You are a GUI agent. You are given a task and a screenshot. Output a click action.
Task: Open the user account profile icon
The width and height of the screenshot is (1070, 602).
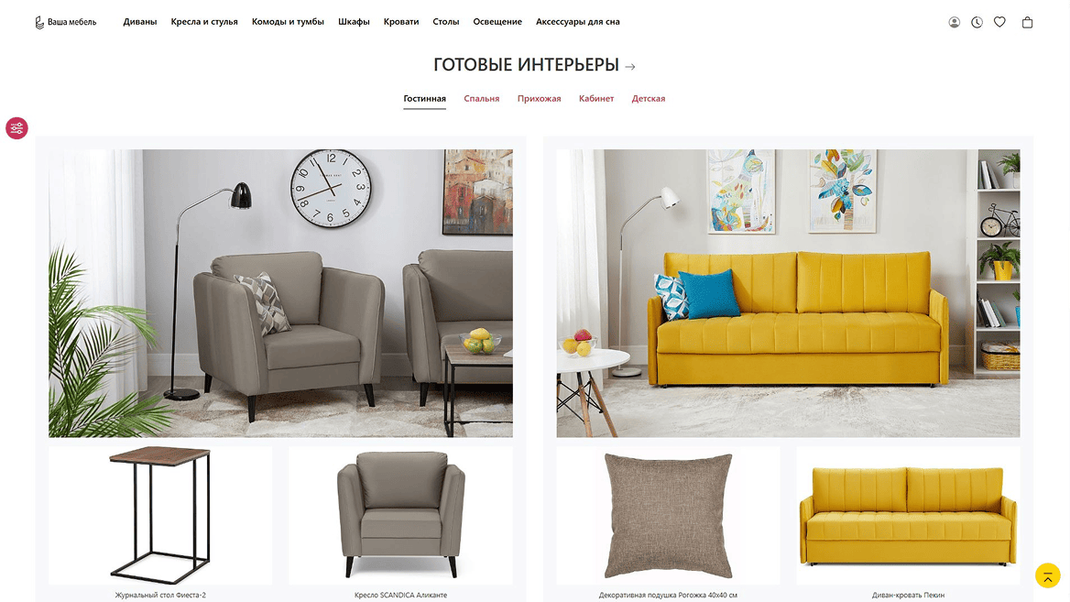954,22
